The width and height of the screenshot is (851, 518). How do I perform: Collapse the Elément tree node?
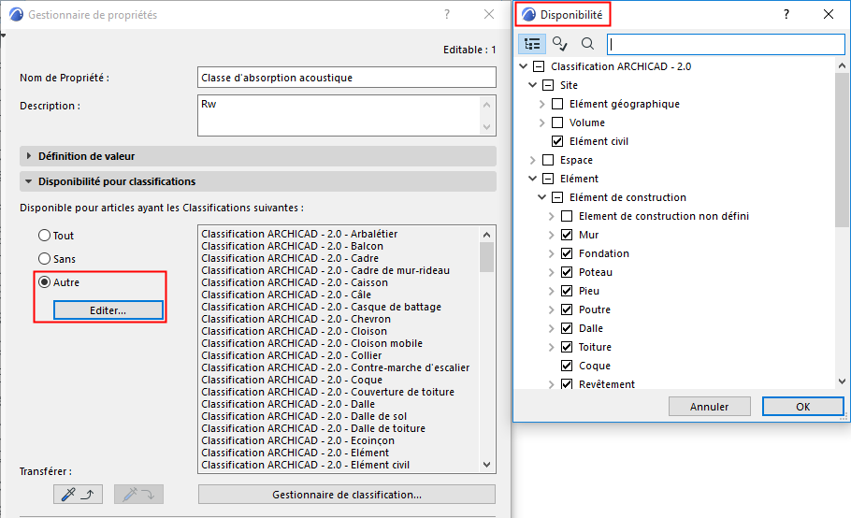[x=533, y=179]
